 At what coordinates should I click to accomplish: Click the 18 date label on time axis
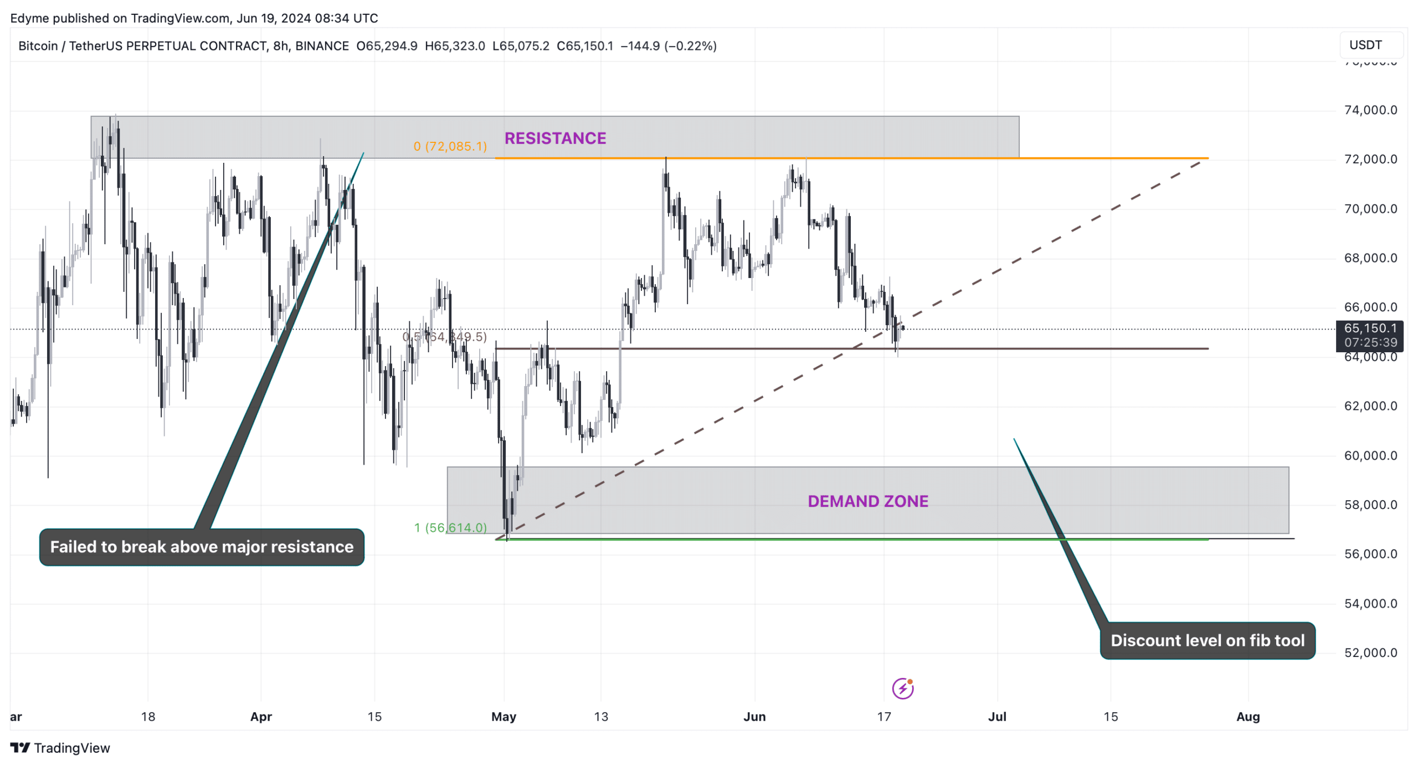pyautogui.click(x=148, y=717)
